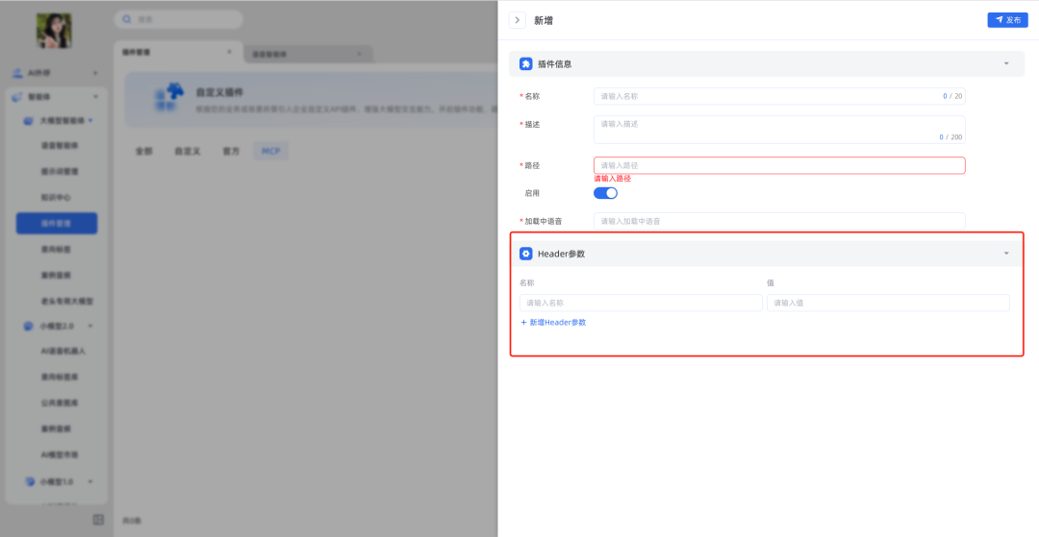Screen dimensions: 1039x537
Task: Click the puzzle icon beside 插件信息
Action: (525, 63)
